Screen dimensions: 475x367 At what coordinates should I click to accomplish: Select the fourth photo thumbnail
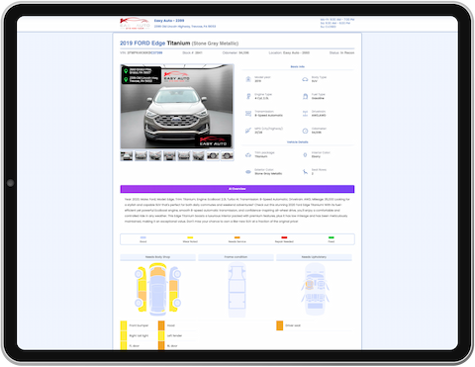pos(169,155)
